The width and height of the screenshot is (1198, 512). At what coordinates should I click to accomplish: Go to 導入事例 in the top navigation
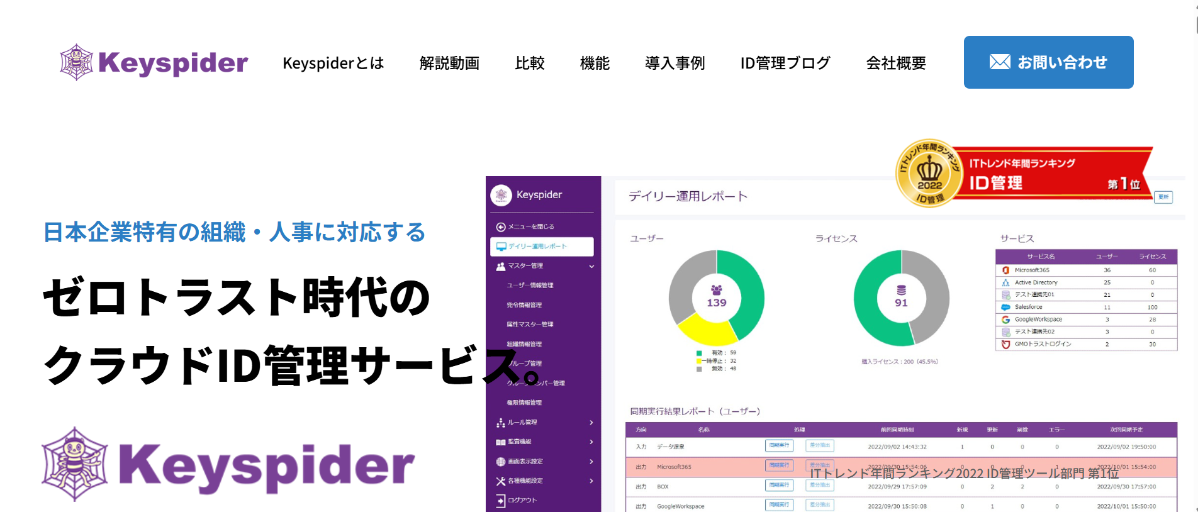pos(675,63)
